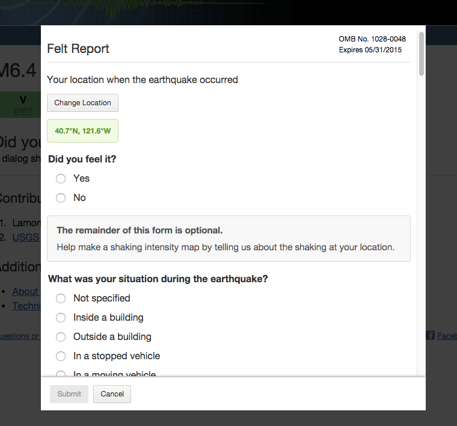This screenshot has width=457, height=426.
Task: Select the 'Inside a building' radio button
Action: [61, 318]
